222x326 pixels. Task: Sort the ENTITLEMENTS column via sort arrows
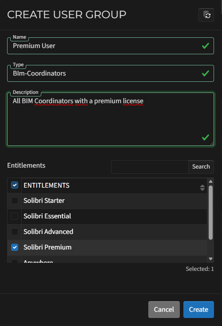(202, 188)
